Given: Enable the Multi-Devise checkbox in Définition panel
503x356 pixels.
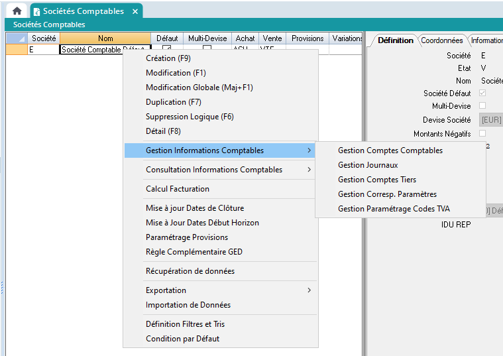Looking at the screenshot, I should 482,106.
